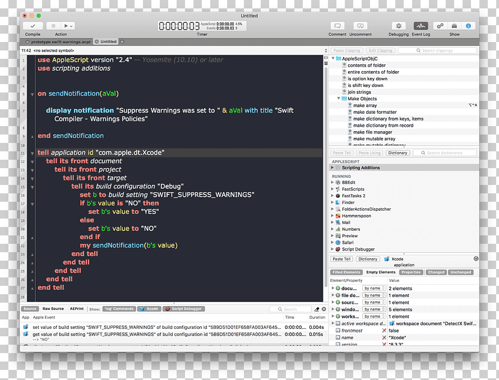Collapse the Make Objects clipping group
Viewport: 499px width, 380px height.
point(339,99)
